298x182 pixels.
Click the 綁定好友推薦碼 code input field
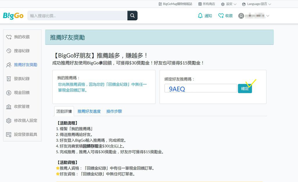(x=201, y=88)
